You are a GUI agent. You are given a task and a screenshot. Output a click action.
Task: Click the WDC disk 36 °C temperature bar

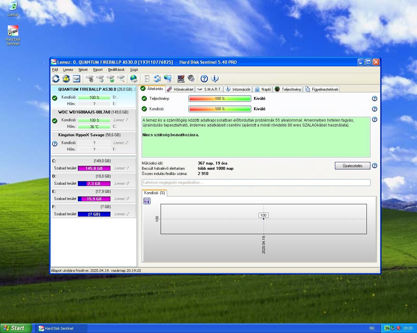click(94, 127)
